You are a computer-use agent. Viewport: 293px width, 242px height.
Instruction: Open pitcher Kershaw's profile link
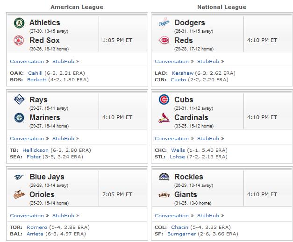point(183,73)
